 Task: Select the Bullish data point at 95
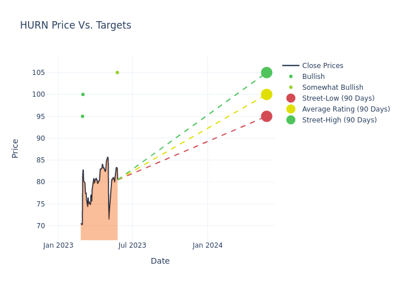coord(82,116)
